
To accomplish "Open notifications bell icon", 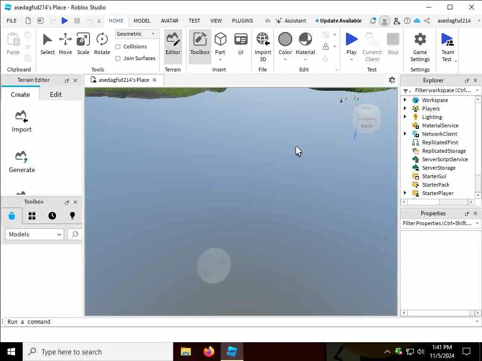I will click(x=373, y=21).
